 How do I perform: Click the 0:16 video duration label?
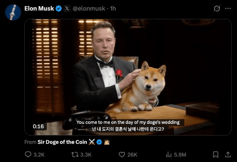point(38,126)
